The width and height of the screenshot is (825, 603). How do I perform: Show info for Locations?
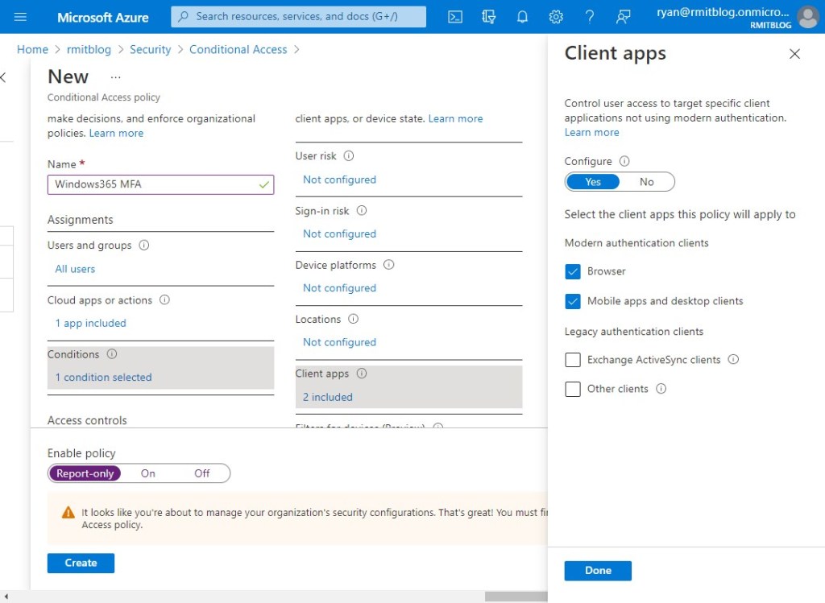tap(354, 319)
